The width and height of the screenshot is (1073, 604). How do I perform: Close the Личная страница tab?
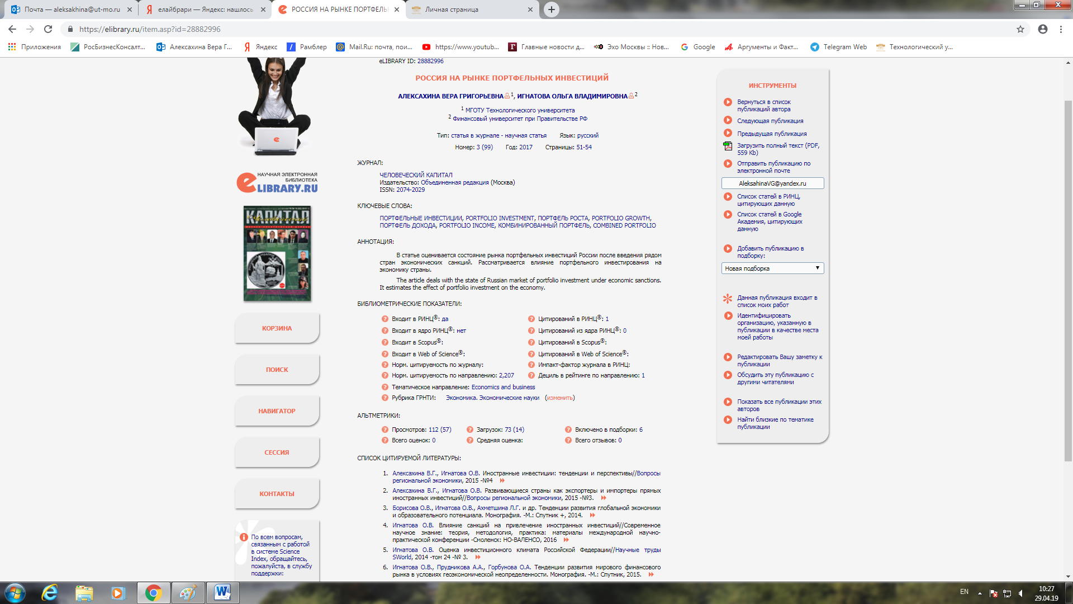pyautogui.click(x=530, y=10)
